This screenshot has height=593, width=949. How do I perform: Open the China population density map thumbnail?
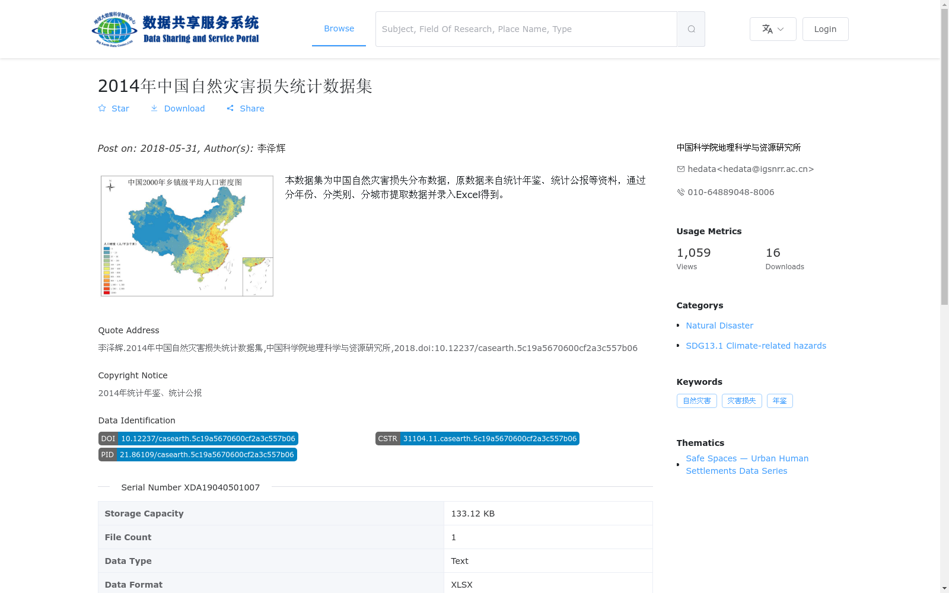click(187, 235)
